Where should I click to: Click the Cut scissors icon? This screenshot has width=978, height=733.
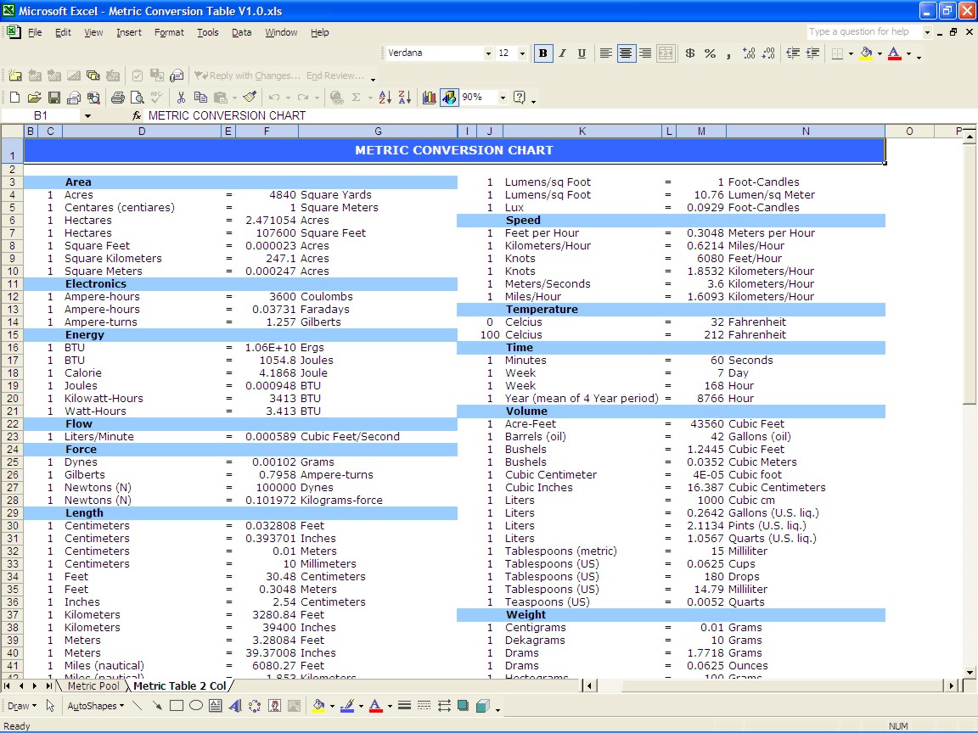pyautogui.click(x=181, y=98)
